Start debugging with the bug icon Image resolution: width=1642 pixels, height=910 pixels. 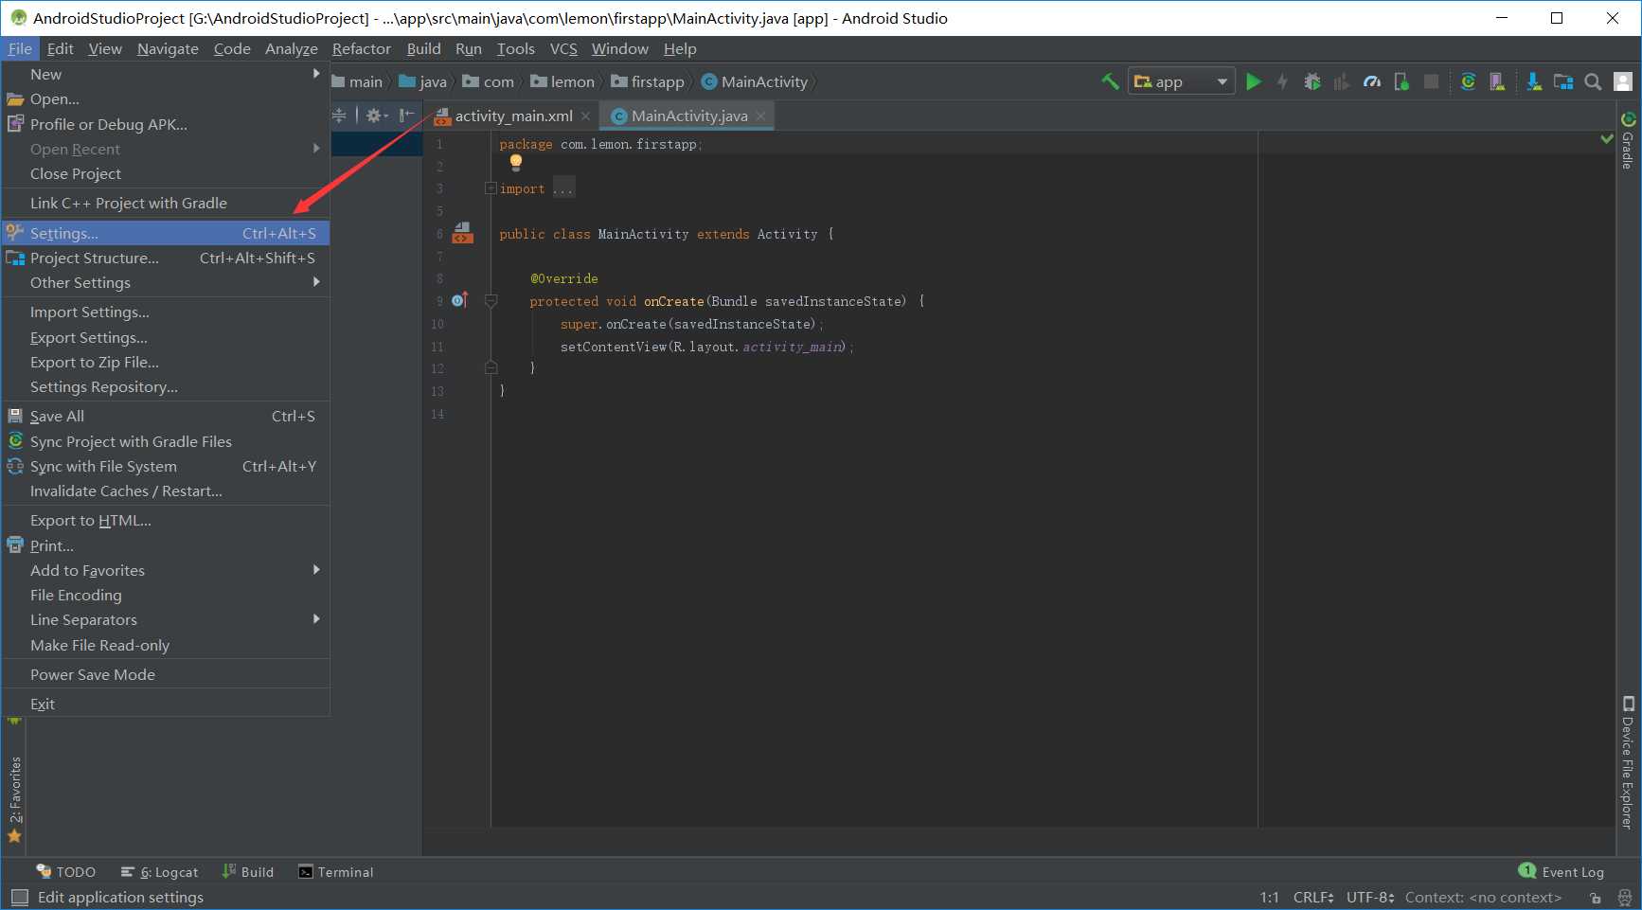point(1312,81)
